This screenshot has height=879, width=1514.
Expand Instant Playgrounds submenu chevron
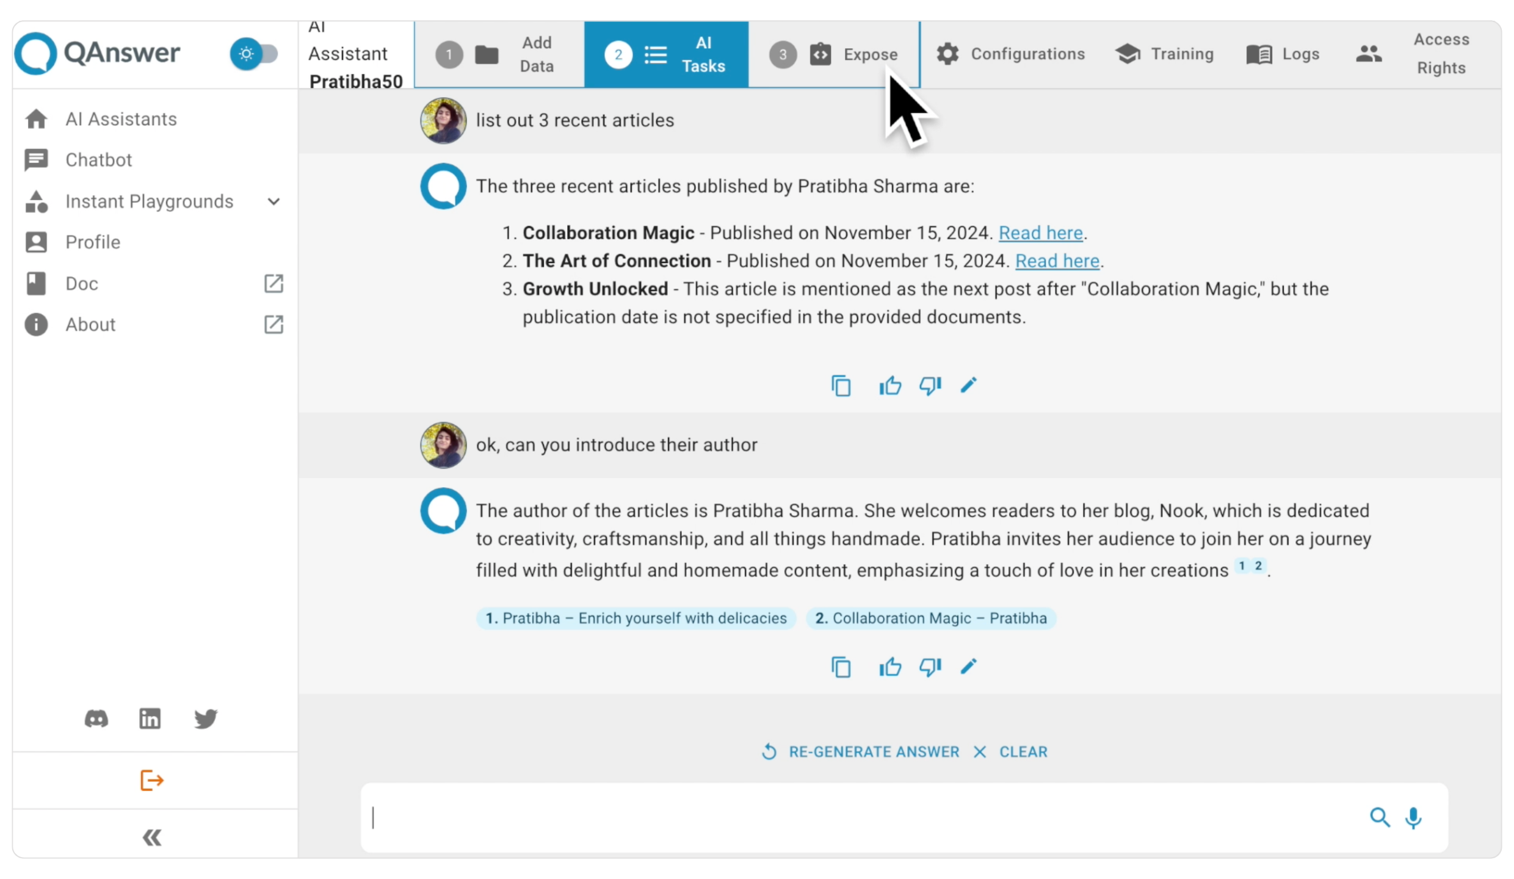(273, 201)
